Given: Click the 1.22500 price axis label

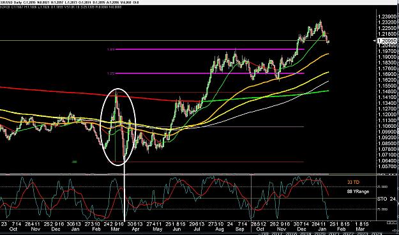Looking at the screenshot, I should coord(388,28).
